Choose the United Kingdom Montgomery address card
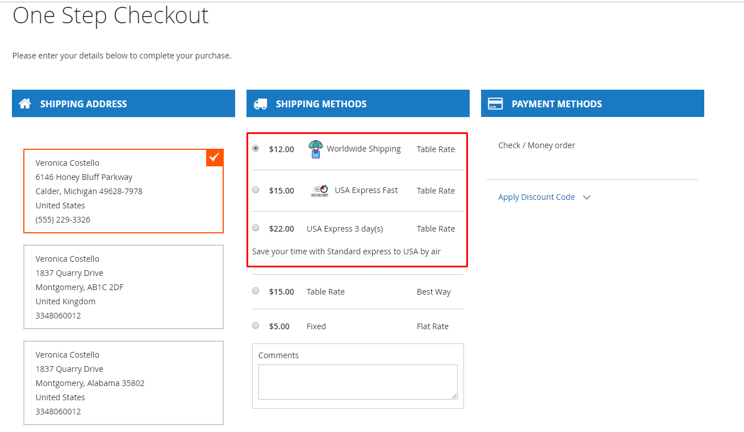The width and height of the screenshot is (744, 432). pos(123,287)
